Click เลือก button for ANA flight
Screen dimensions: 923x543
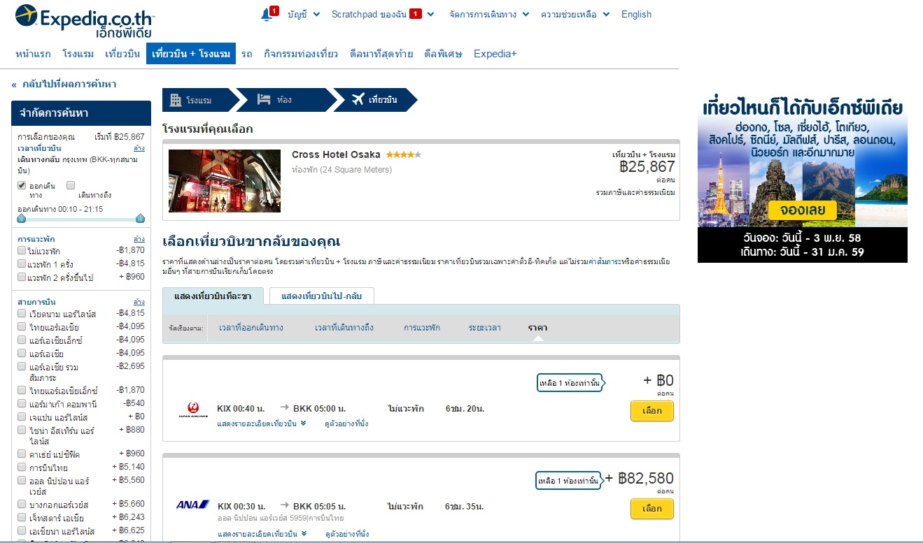[x=652, y=509]
